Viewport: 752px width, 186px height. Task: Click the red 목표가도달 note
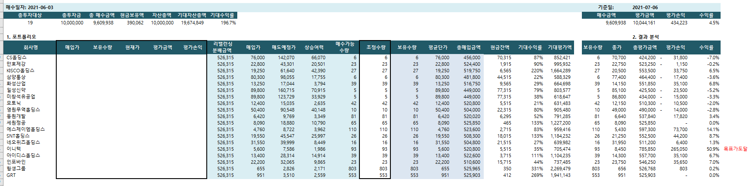[735, 149]
